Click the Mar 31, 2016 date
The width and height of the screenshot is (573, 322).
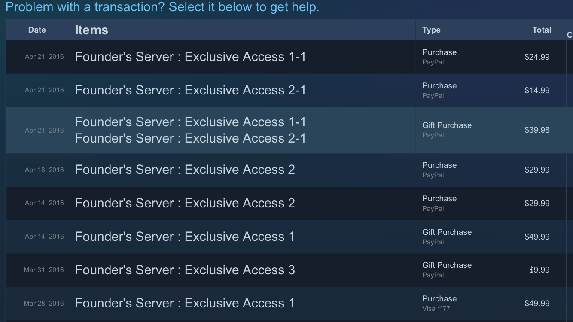tap(44, 270)
